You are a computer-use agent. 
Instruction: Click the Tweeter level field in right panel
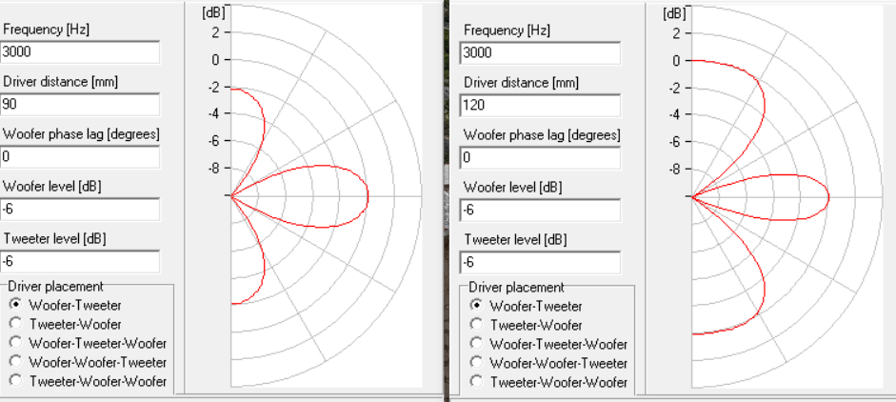540,262
